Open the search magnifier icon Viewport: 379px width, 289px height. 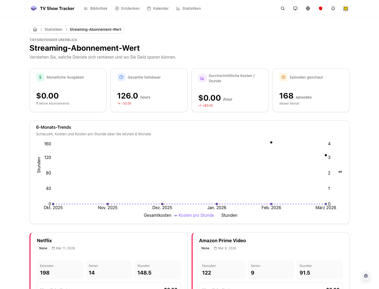(283, 8)
